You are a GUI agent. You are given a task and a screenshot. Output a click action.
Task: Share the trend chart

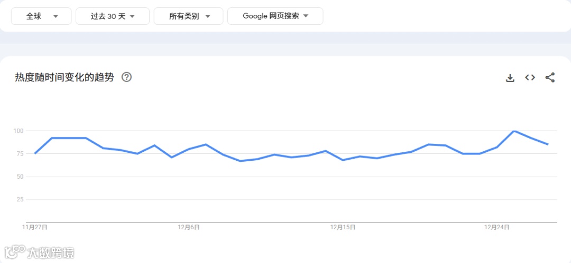(550, 78)
